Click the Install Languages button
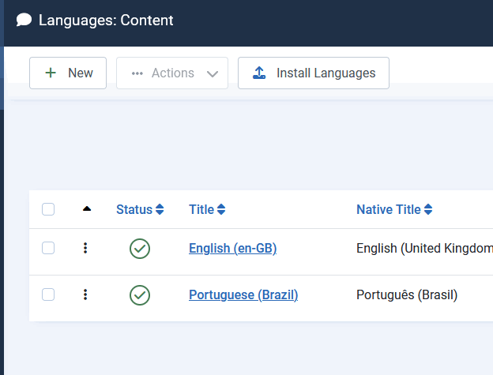The height and width of the screenshot is (375, 493). pos(314,73)
